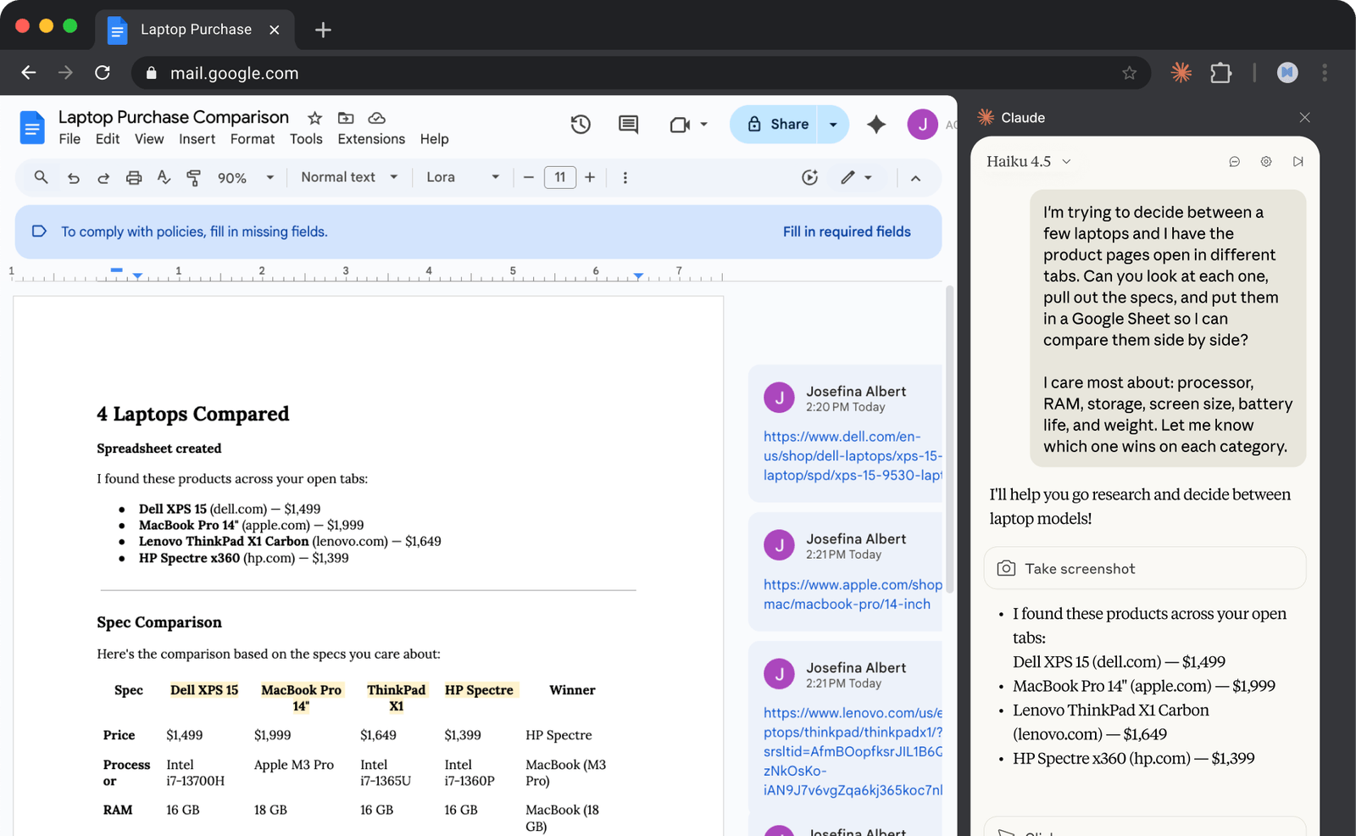Select the Paint format tool

tap(193, 177)
